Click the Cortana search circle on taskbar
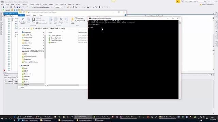 point(6,119)
